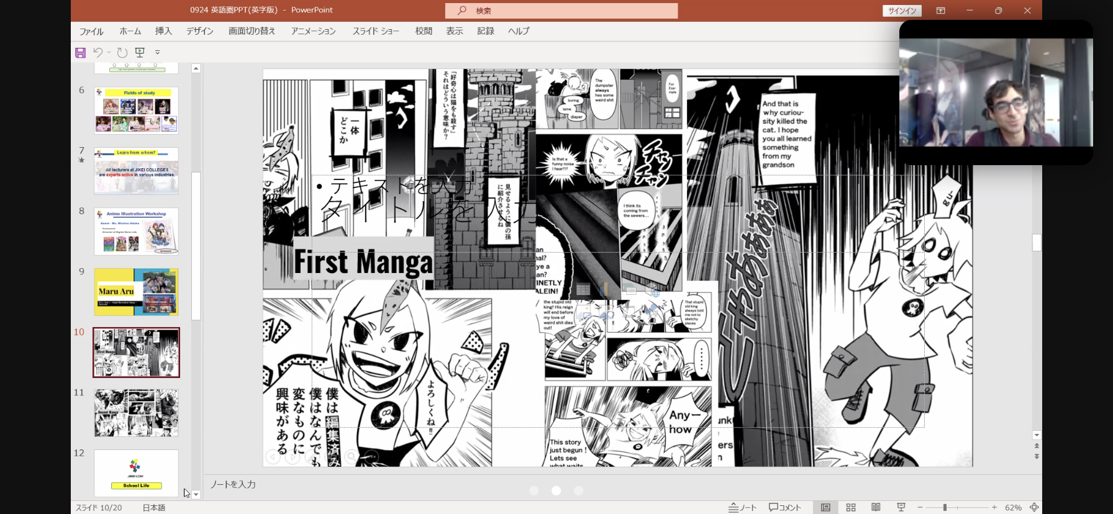This screenshot has width=1113, height=514.
Task: Open Customize Quick Access Toolbar dropdown
Action: pyautogui.click(x=158, y=53)
